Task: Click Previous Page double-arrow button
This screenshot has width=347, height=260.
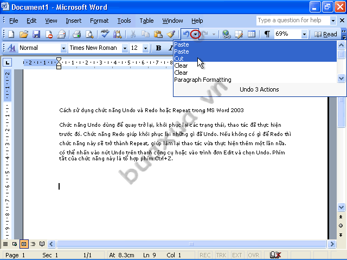Action: pyautogui.click(x=341, y=217)
